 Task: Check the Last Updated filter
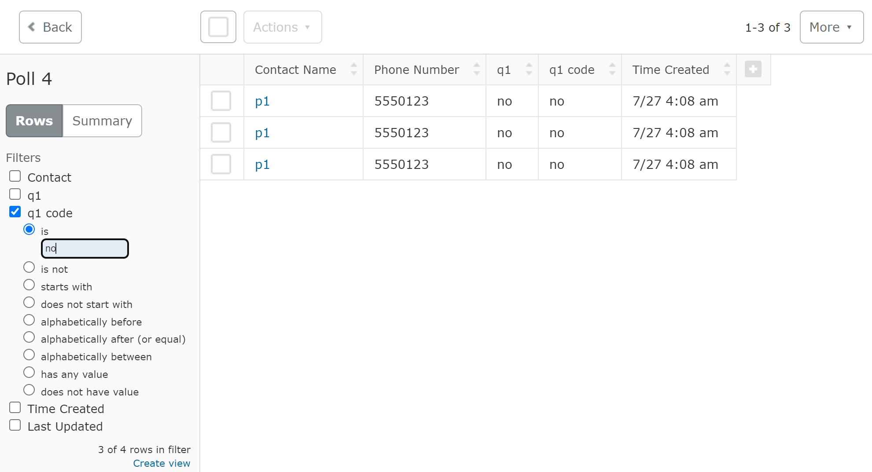15,424
